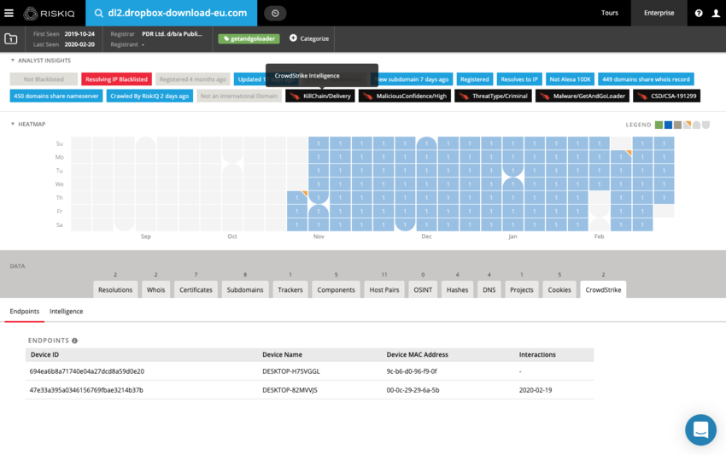Open the user account icon
Viewport: 726px width, 455px height.
click(716, 14)
